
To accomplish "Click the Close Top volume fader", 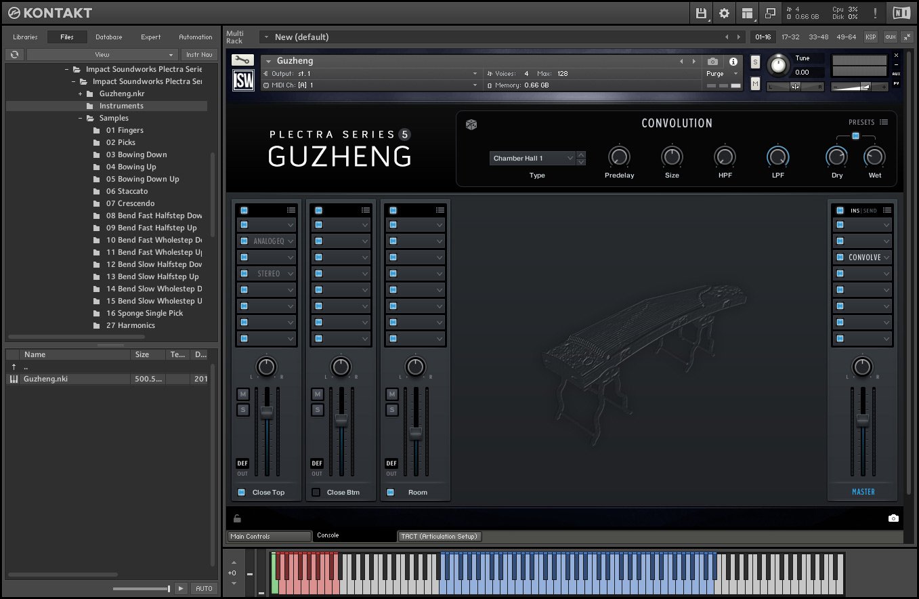I will click(267, 411).
